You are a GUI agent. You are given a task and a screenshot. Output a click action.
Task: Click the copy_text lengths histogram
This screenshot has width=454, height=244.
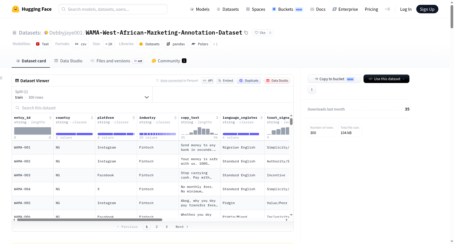(x=199, y=131)
